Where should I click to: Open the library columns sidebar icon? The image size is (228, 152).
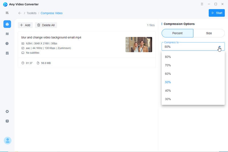click(7, 34)
